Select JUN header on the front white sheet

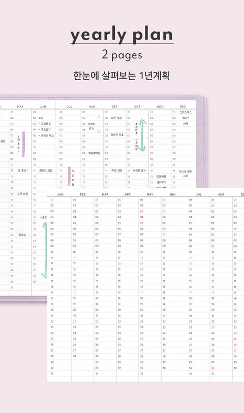pyautogui.click(x=172, y=194)
